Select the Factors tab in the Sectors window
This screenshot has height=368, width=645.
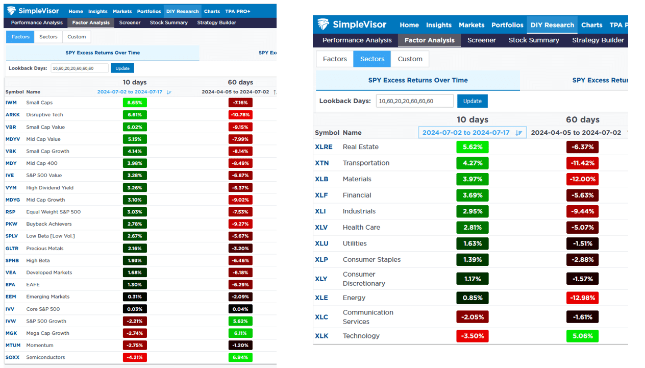pos(335,59)
